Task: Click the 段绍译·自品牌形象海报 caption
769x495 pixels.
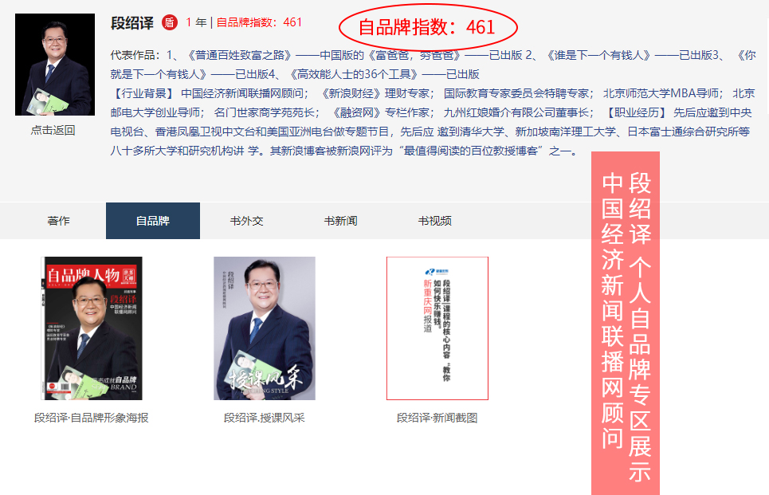Action: (91, 418)
